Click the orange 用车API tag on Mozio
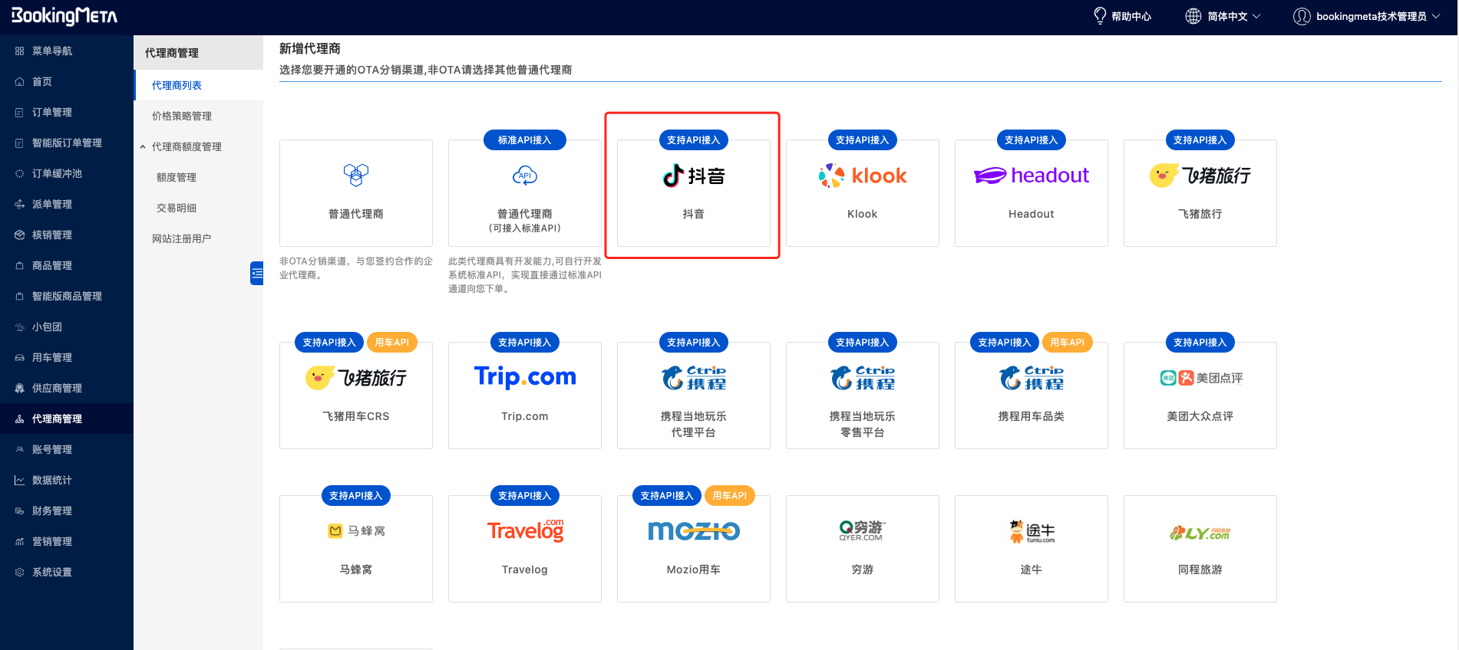Image resolution: width=1459 pixels, height=650 pixels. [x=729, y=496]
